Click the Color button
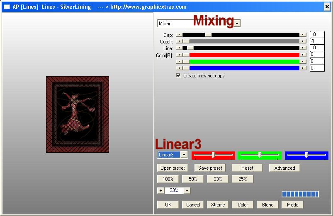 243,205
